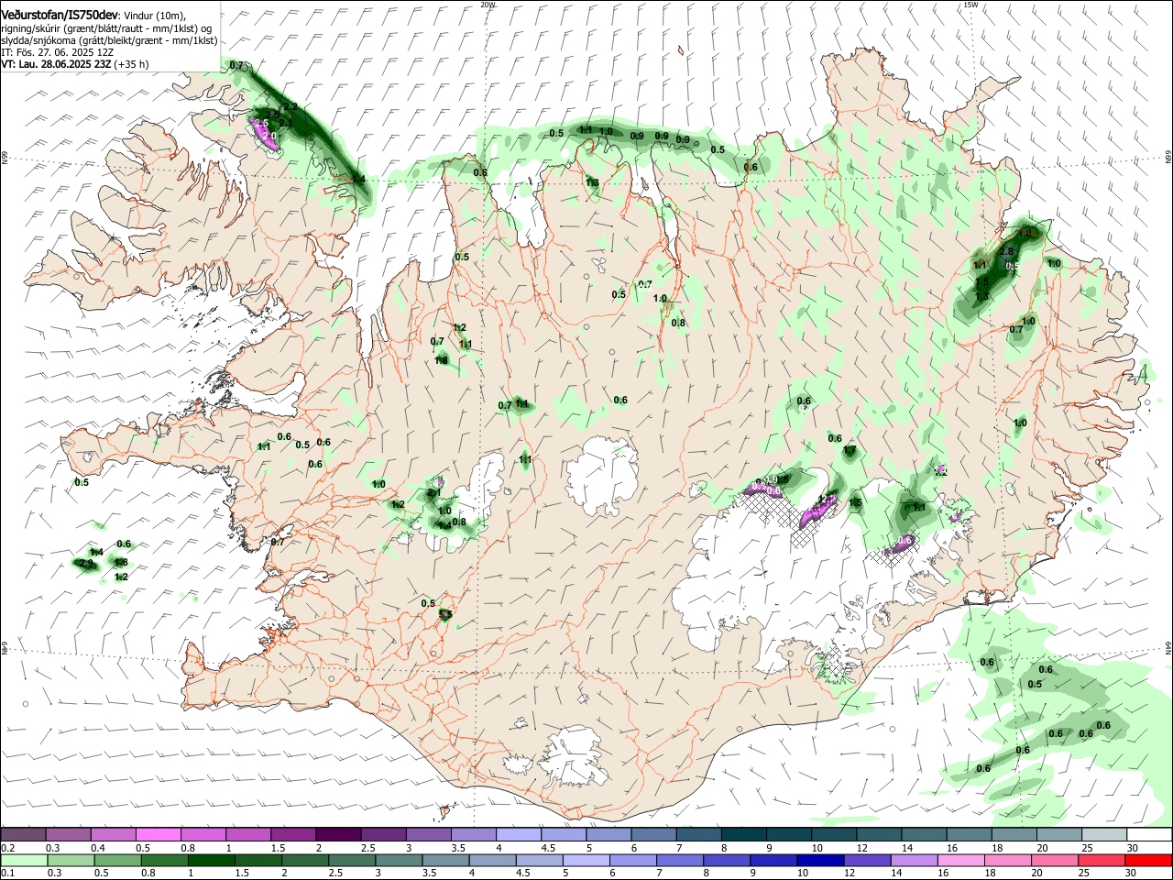
Task: Click the darkest green swatch between 1 and 1.5
Action: click(212, 861)
